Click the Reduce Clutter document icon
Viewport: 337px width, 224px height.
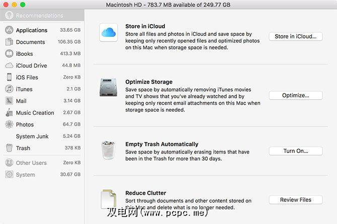[x=109, y=199]
